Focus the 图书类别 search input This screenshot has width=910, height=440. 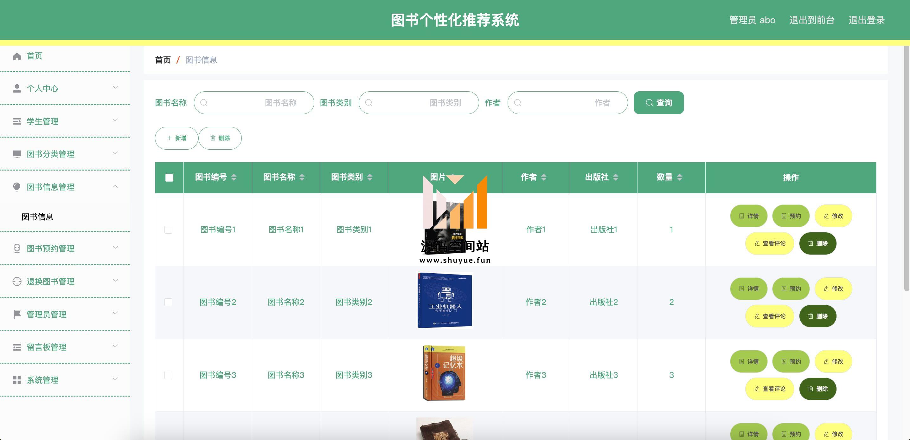point(419,102)
